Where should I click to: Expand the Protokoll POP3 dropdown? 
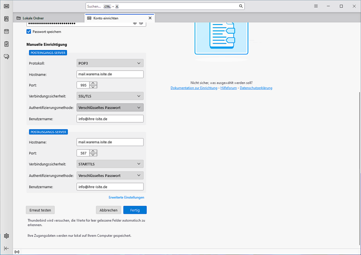coord(110,63)
